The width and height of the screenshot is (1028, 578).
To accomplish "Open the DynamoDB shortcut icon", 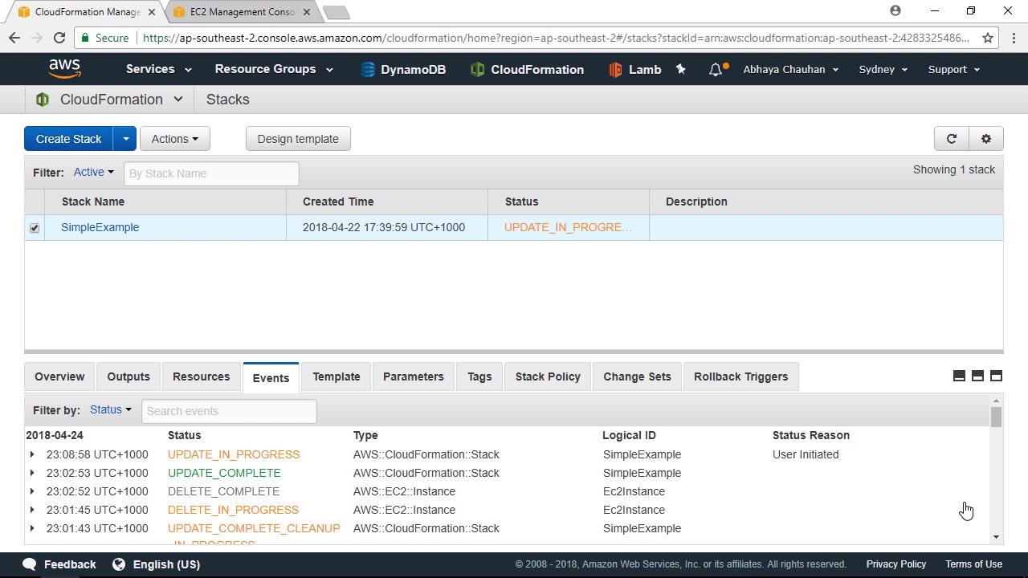I will [x=368, y=70].
